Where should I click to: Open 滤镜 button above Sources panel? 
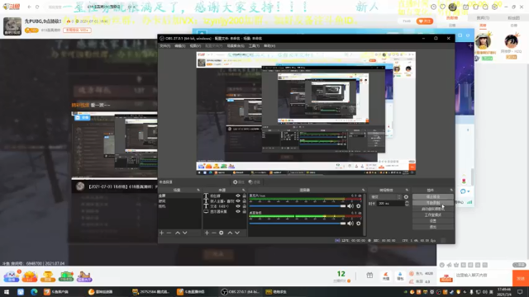[254, 182]
